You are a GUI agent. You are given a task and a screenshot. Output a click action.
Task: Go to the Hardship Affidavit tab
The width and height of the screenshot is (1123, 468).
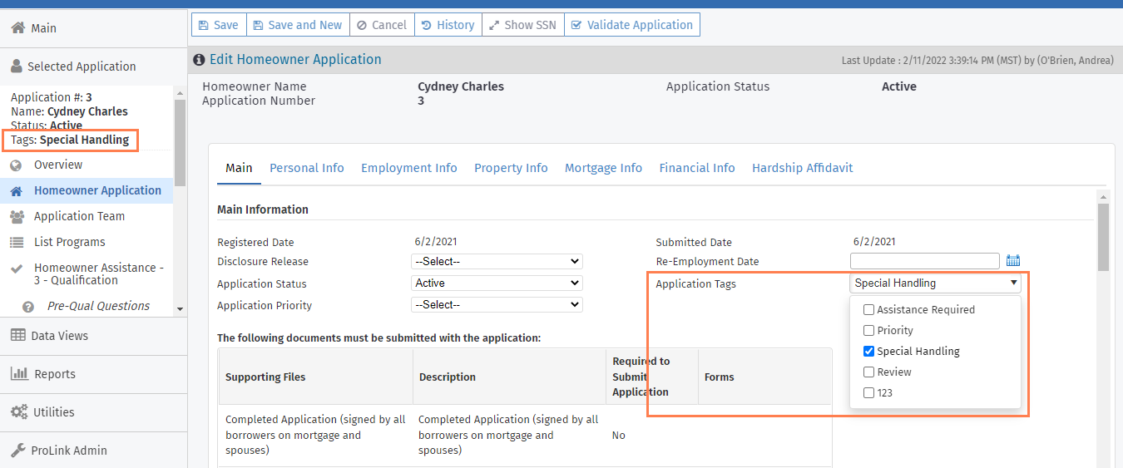(802, 168)
